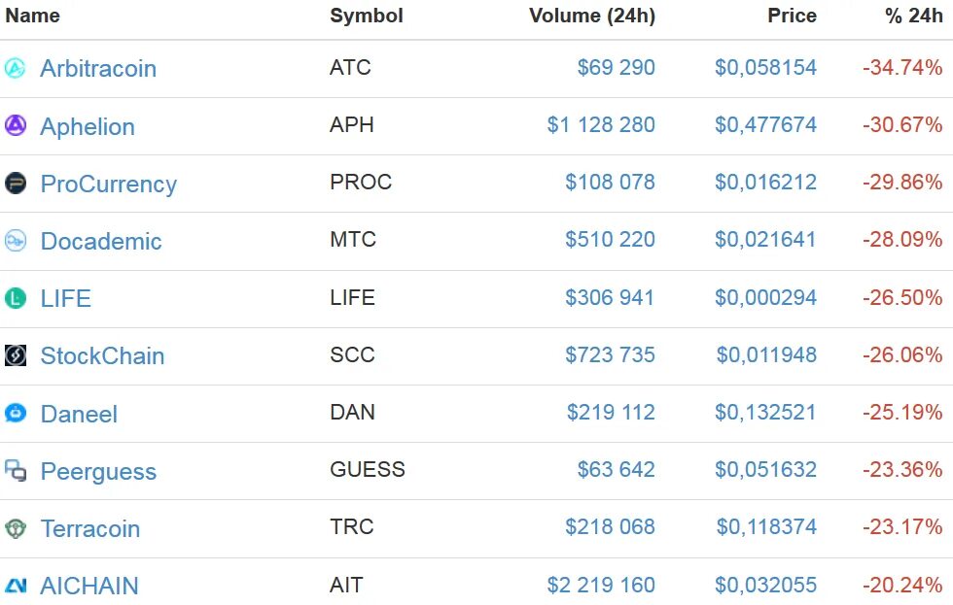The height and width of the screenshot is (605, 953).
Task: Open Terracoin price $0,118374 link
Action: click(x=766, y=526)
